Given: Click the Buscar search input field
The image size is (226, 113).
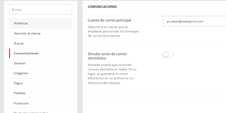Looking at the screenshot, I should point(40,9).
